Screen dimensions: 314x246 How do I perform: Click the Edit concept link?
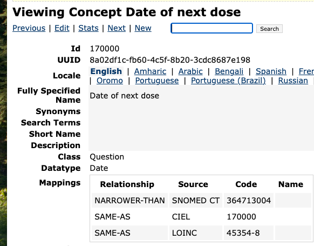pos(62,28)
